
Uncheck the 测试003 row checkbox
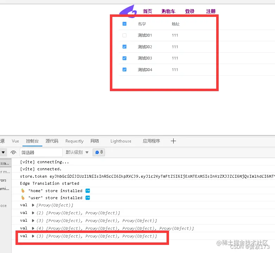click(x=124, y=58)
